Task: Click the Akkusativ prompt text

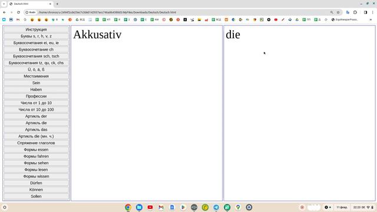Action: (97, 34)
